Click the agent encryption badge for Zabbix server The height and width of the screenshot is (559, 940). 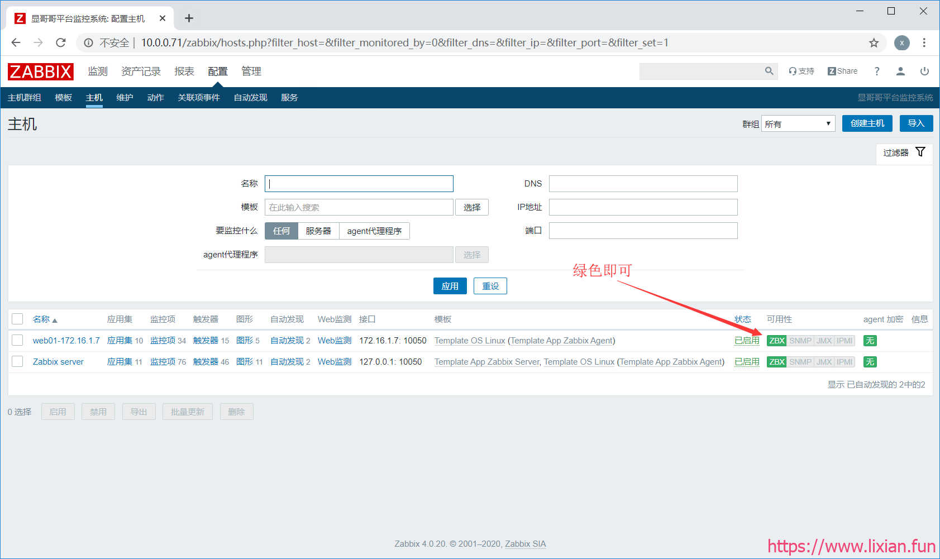point(870,362)
